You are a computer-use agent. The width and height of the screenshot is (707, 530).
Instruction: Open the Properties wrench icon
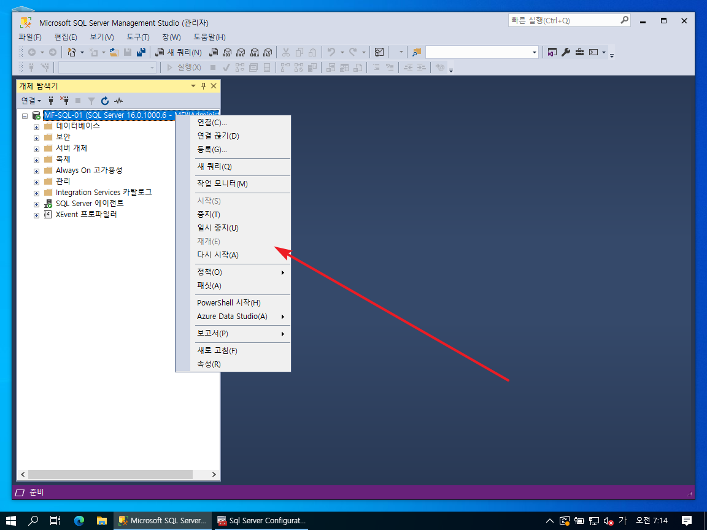(566, 52)
